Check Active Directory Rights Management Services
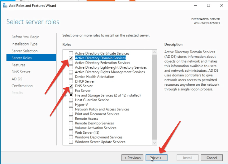The image size is (228, 164). point(71,72)
